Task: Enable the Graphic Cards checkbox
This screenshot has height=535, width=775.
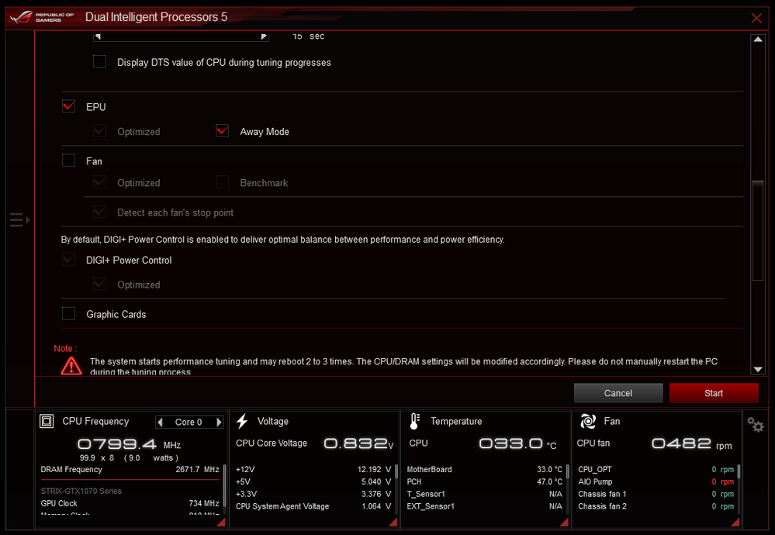Action: [69, 314]
